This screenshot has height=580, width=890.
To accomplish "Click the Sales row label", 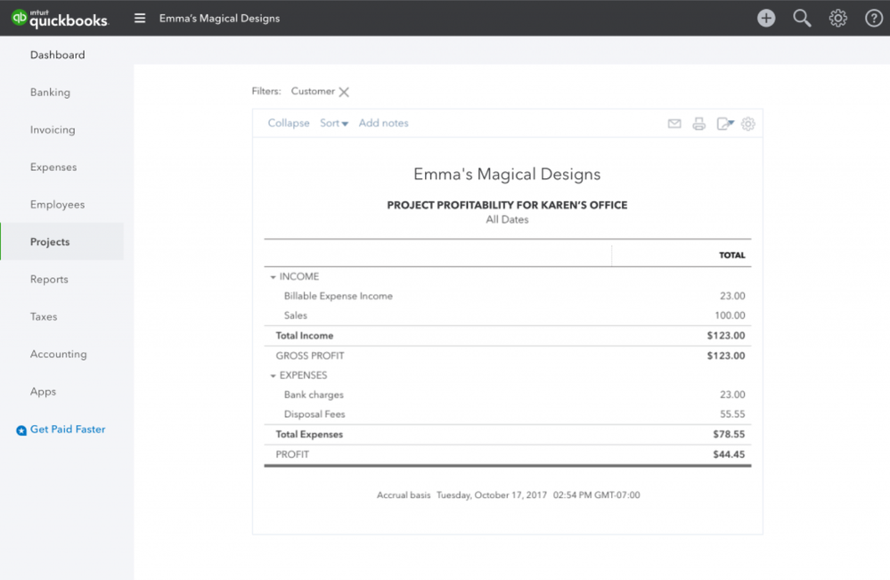I will coord(295,315).
